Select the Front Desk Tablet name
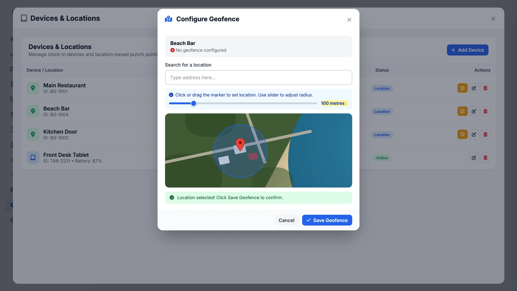 point(66,155)
